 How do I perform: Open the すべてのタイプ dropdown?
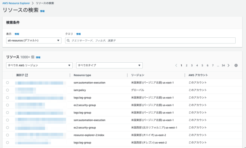pyautogui.click(x=109, y=65)
